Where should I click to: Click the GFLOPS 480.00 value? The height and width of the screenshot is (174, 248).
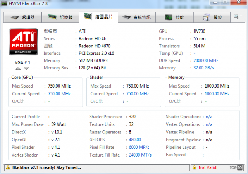coord(135,140)
